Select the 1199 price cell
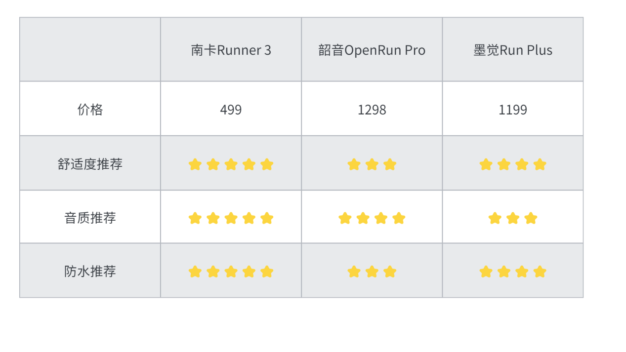 [x=513, y=109]
